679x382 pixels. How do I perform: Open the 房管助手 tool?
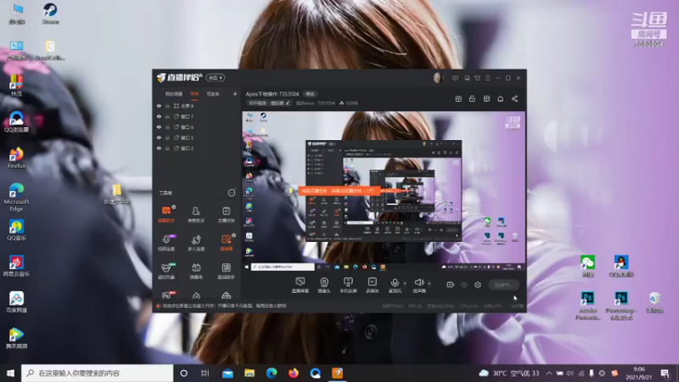[196, 215]
